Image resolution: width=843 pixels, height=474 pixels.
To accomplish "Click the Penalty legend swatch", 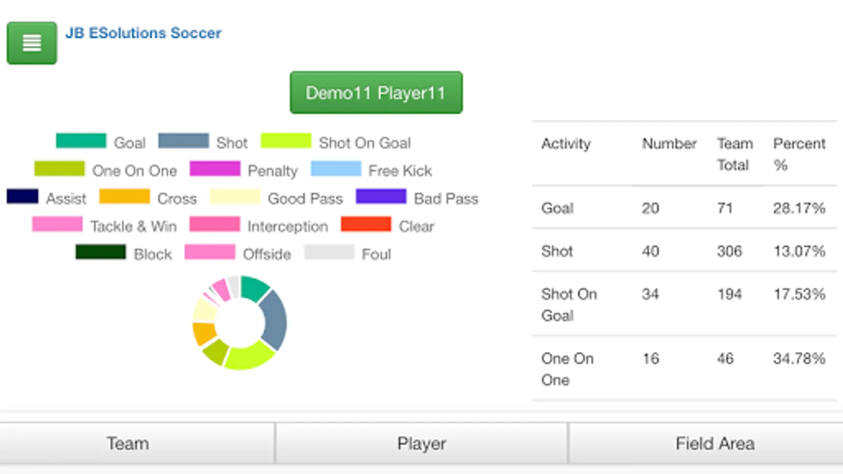I will pos(214,169).
